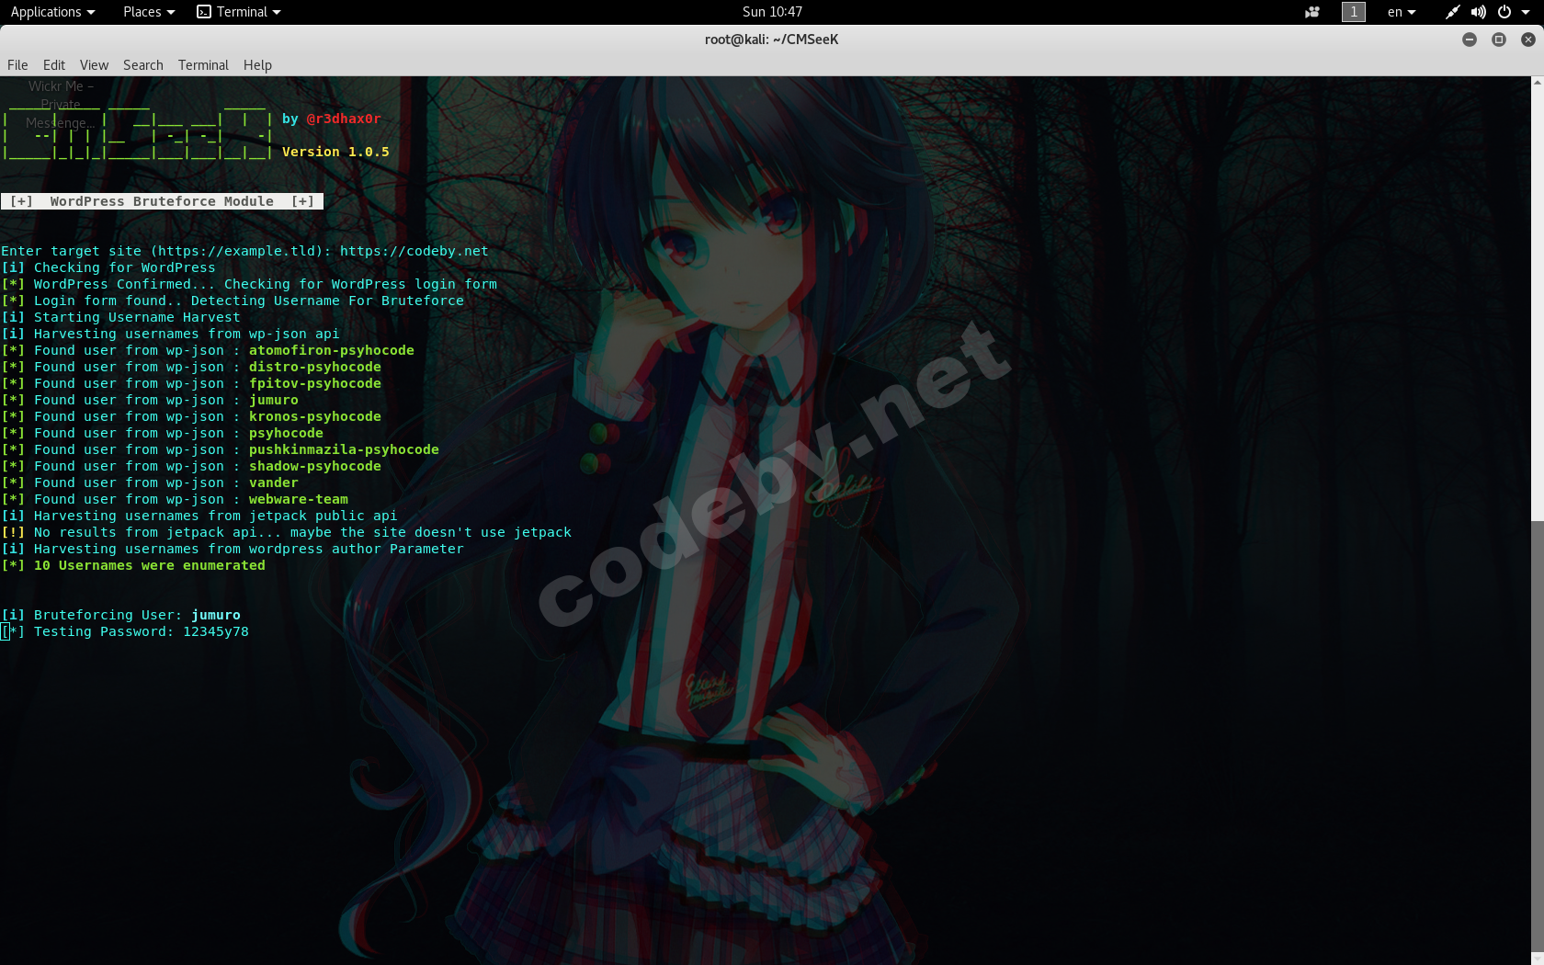The image size is (1544, 965).
Task: Click the window title root@kali: ~/CMSeeK
Action: click(x=772, y=40)
